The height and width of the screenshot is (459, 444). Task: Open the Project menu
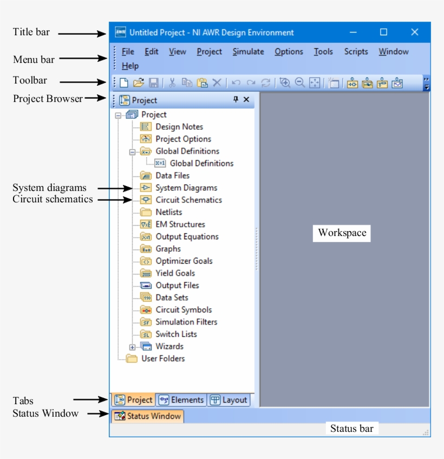(x=209, y=52)
